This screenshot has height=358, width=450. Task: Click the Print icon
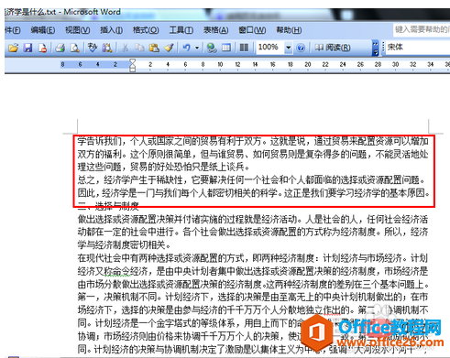[60, 48]
